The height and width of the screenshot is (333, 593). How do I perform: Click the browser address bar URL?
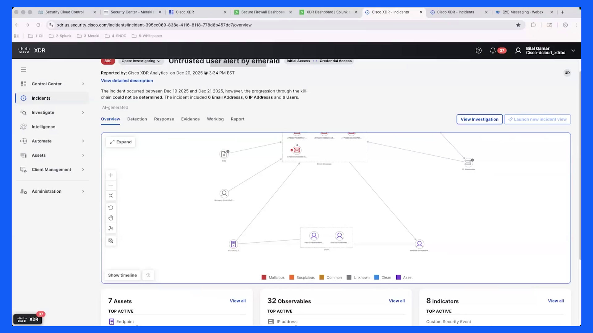coord(154,25)
